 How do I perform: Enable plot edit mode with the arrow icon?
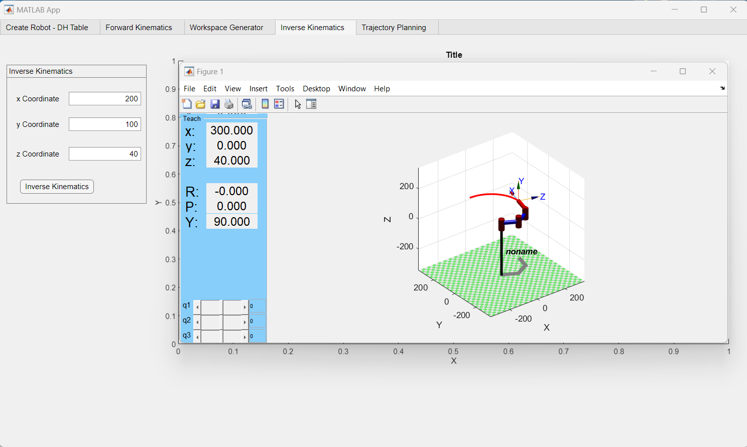click(x=298, y=104)
